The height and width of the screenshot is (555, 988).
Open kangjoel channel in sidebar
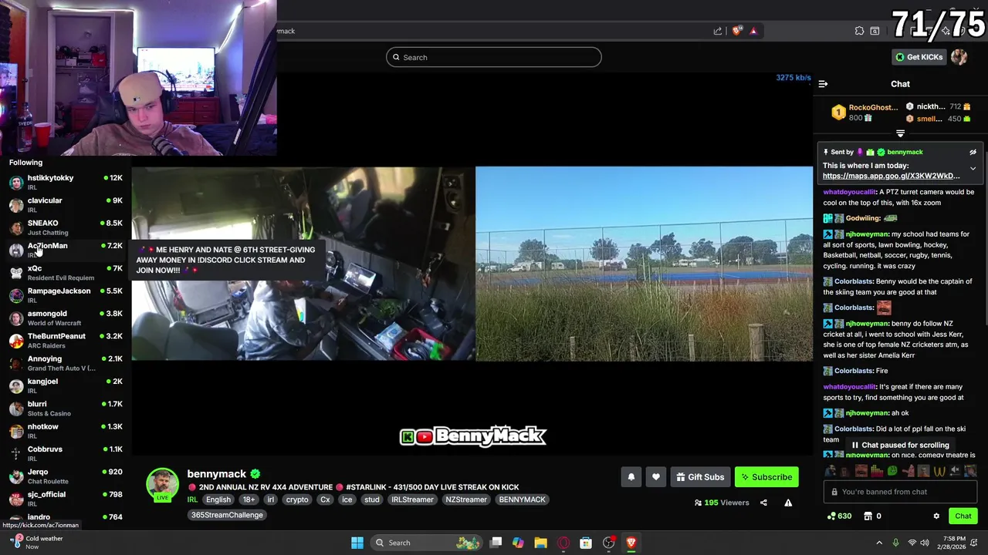coord(66,385)
